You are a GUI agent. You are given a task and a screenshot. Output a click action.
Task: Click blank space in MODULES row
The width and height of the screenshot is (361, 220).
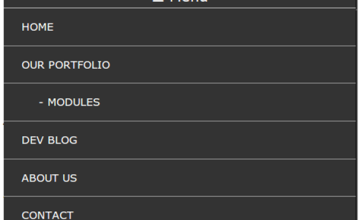pos(230,102)
